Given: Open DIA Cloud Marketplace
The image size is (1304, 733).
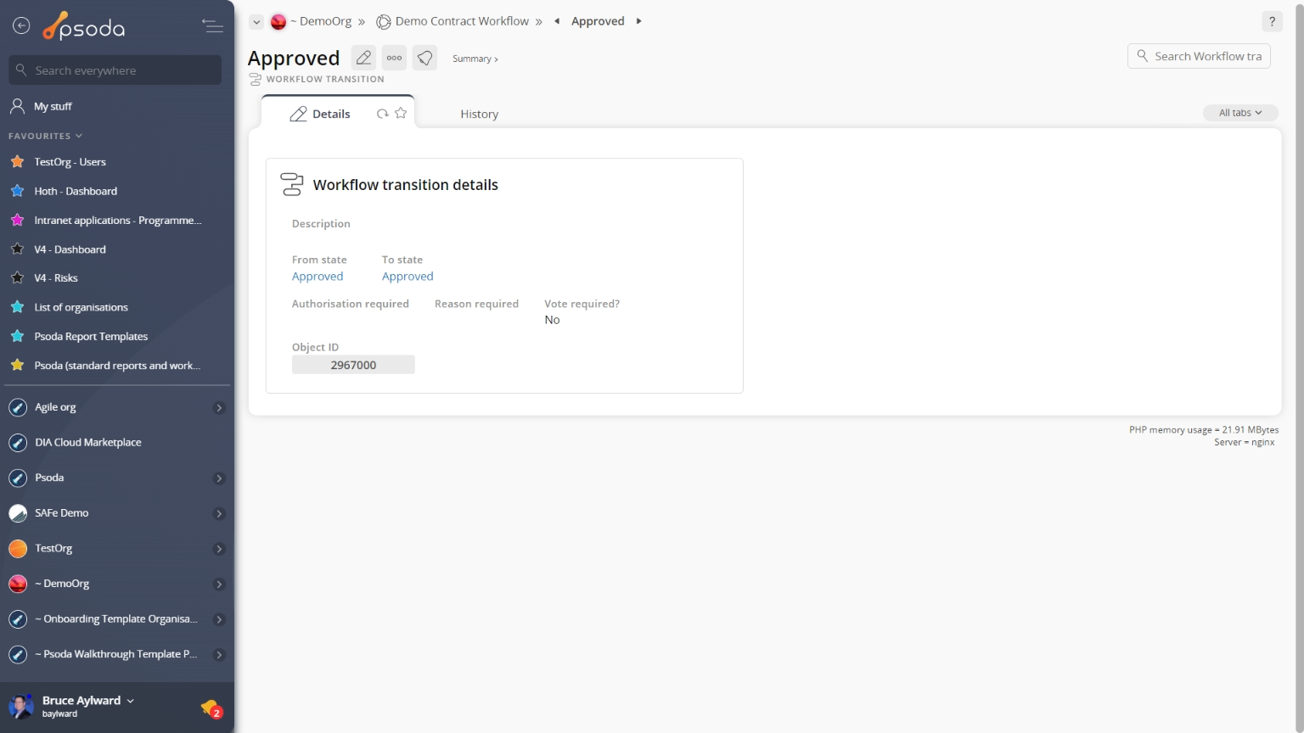Looking at the screenshot, I should pyautogui.click(x=87, y=443).
